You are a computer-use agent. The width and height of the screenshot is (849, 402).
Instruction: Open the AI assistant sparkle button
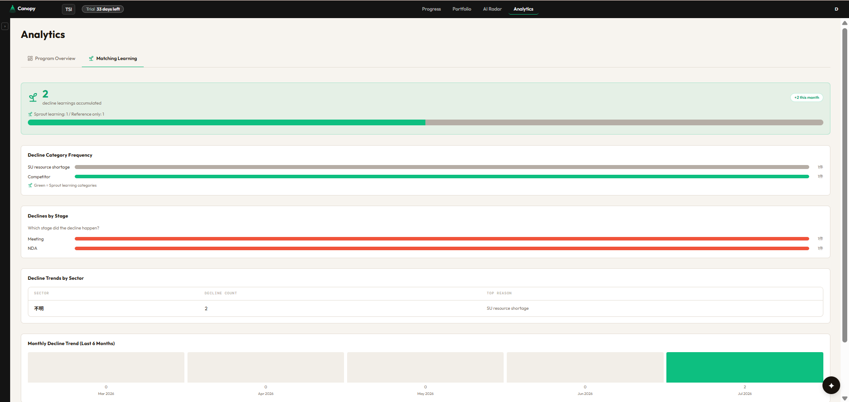pos(831,385)
